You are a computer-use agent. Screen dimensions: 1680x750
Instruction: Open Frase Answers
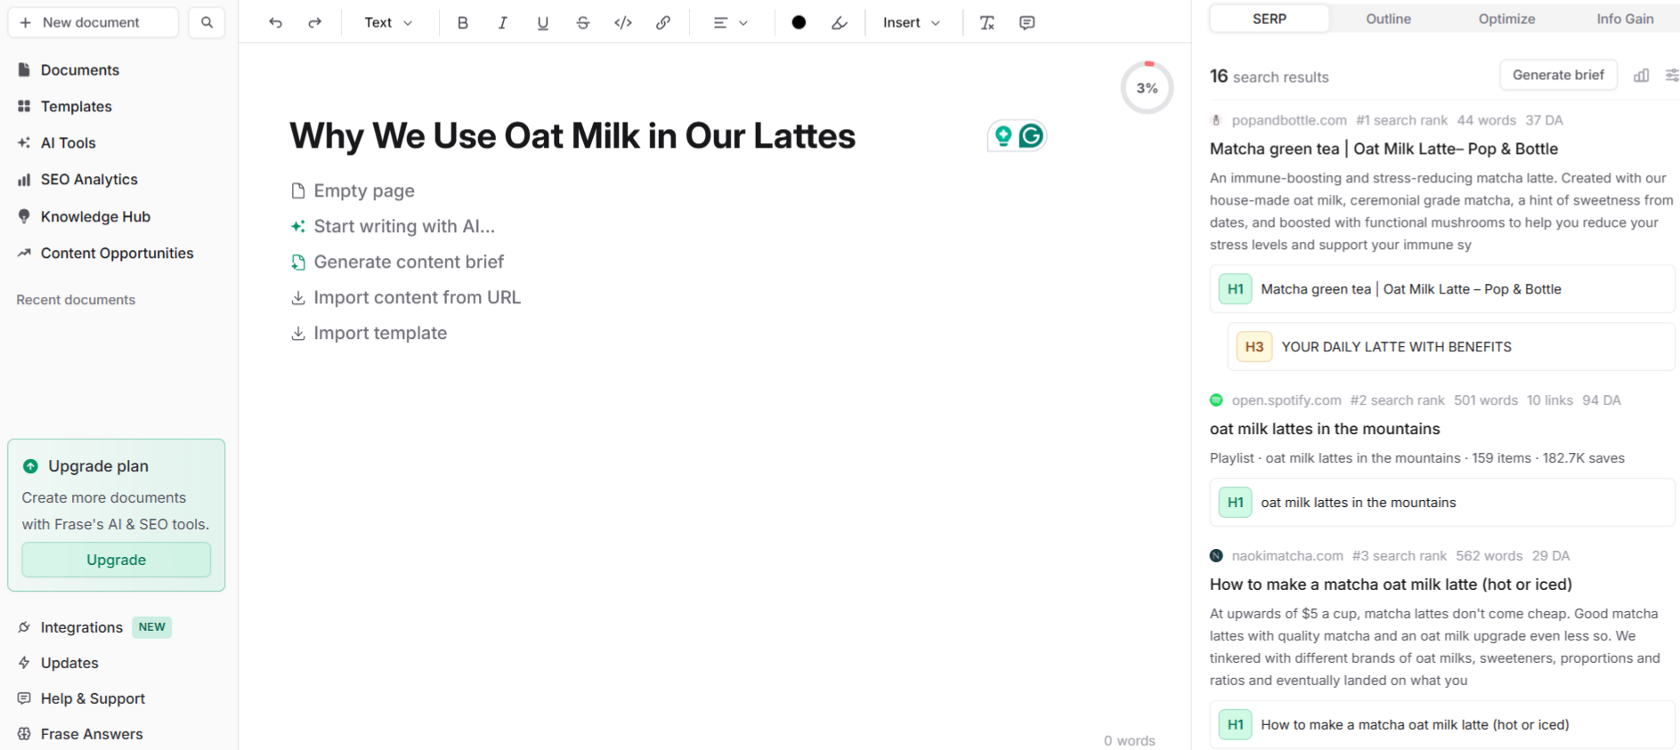pos(80,734)
